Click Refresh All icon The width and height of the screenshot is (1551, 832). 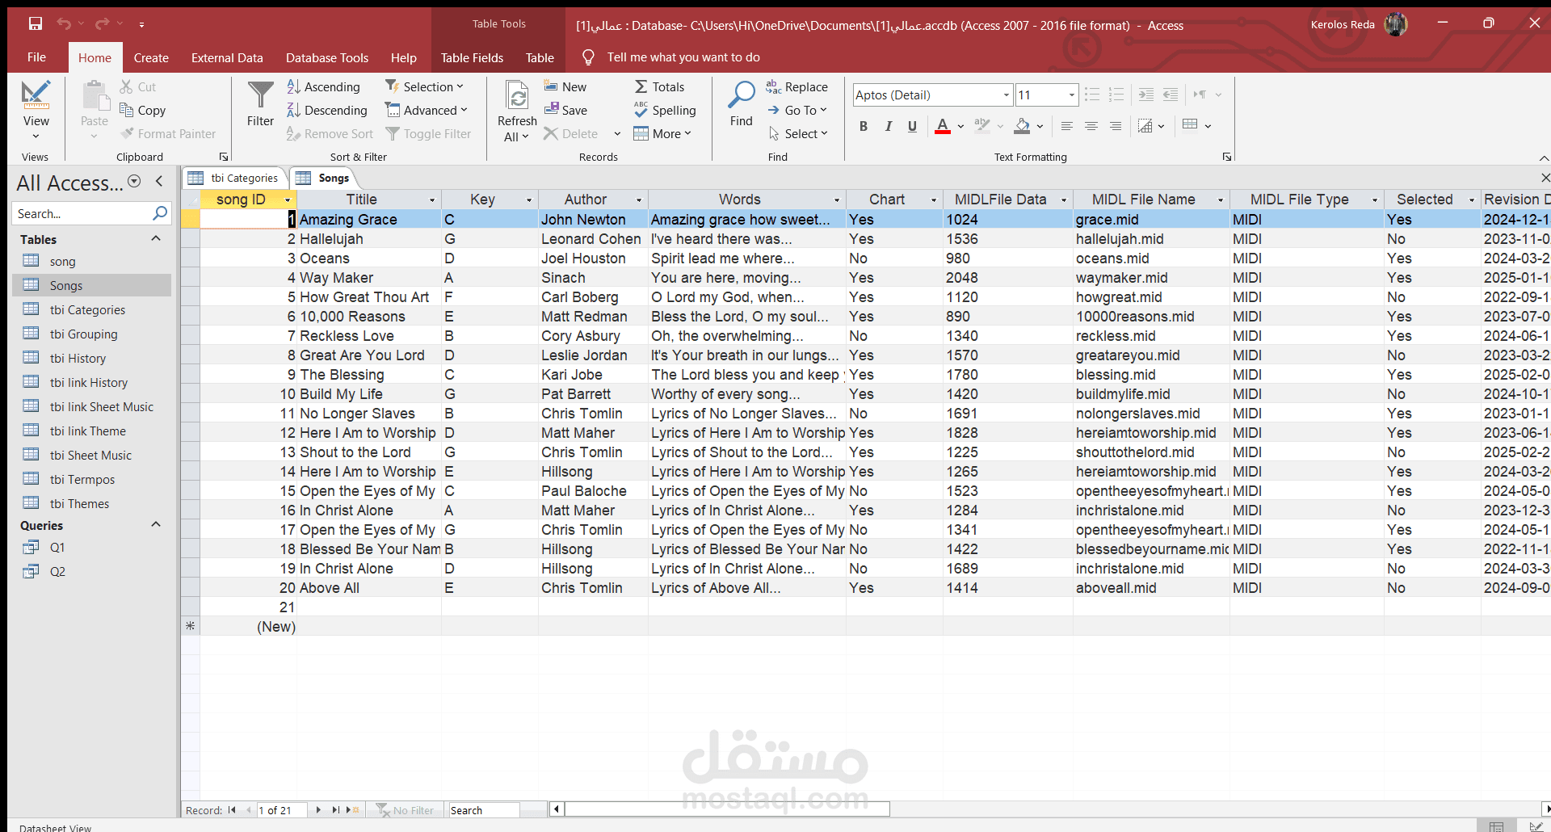click(517, 95)
